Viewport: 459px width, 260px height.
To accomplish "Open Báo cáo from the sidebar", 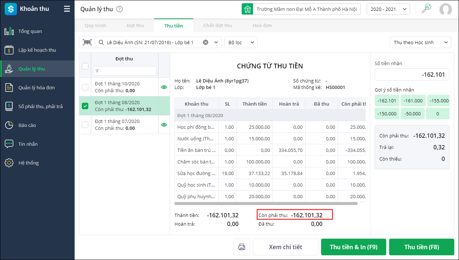I will [27, 125].
